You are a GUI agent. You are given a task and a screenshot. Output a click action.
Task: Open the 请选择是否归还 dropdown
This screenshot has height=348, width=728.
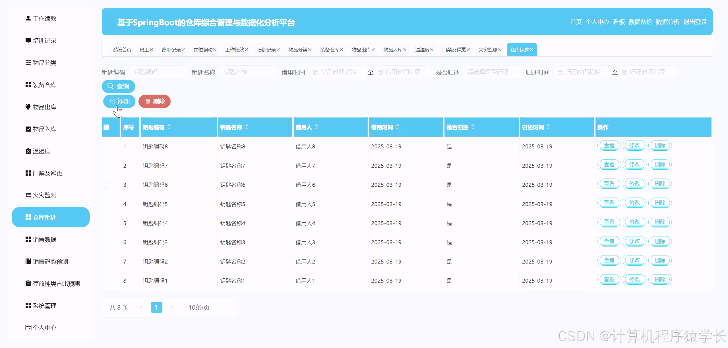coord(492,72)
